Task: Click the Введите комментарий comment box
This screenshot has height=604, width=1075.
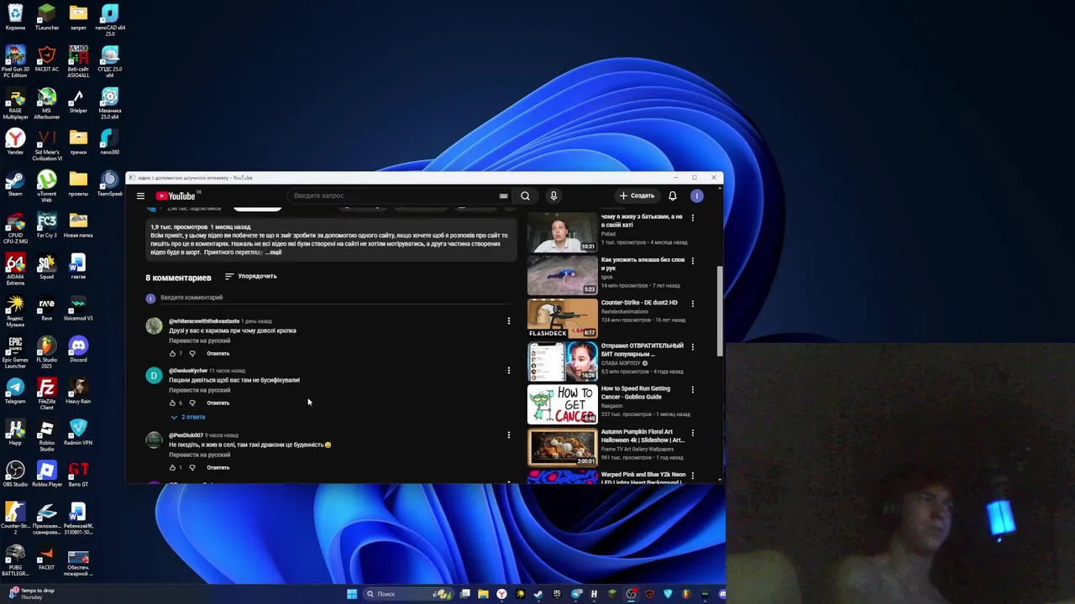Action: tap(334, 298)
